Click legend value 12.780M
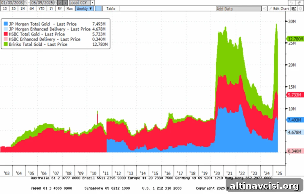 pyautogui.click(x=100, y=44)
